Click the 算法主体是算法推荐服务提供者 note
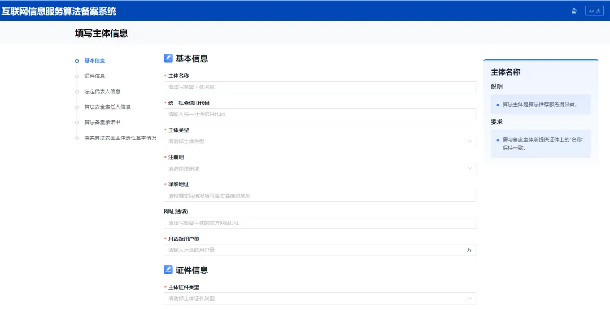This screenshot has width=610, height=310. coord(539,104)
